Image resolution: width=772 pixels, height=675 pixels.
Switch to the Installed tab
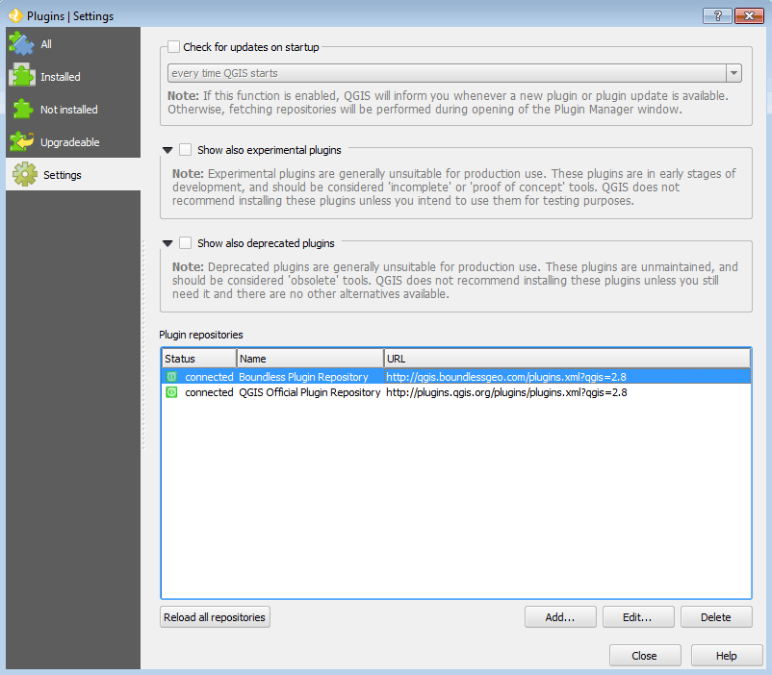point(58,75)
